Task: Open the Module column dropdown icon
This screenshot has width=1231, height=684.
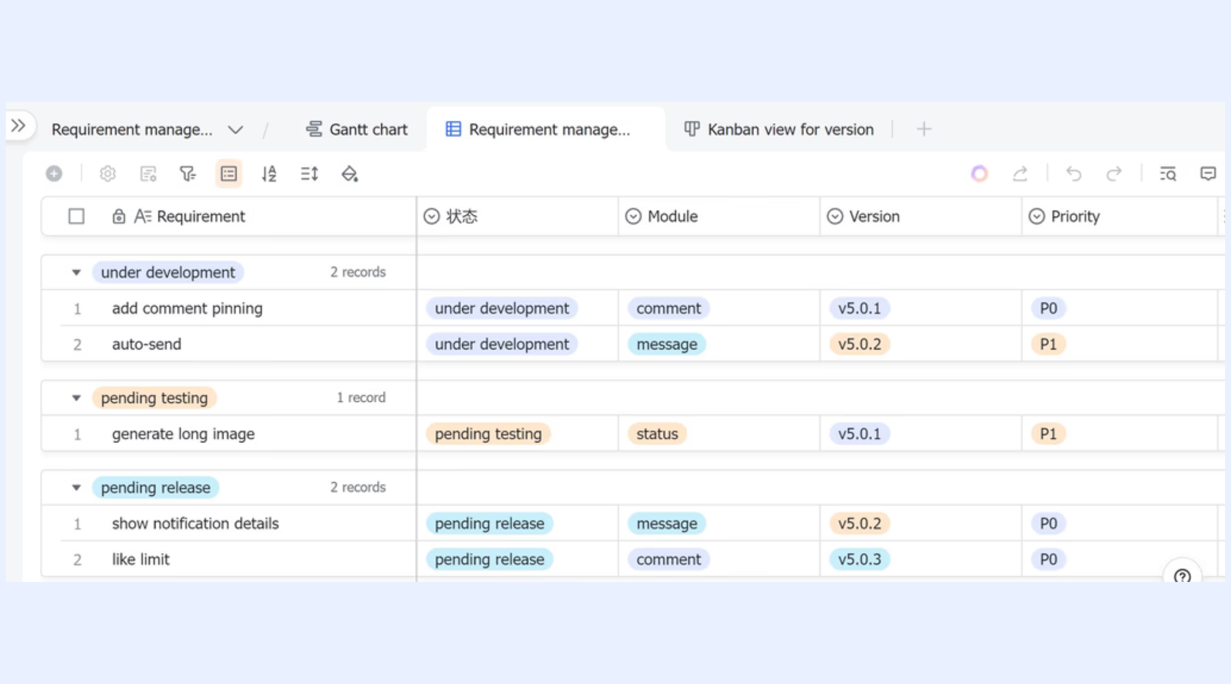Action: tap(633, 216)
